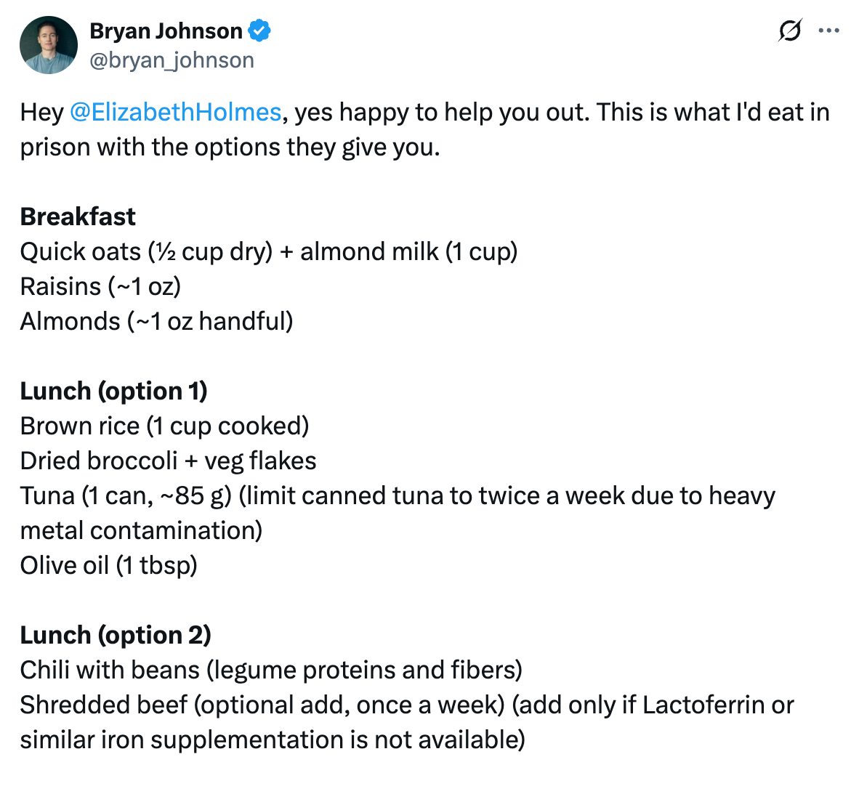Select the Breakfast heading text

77,216
